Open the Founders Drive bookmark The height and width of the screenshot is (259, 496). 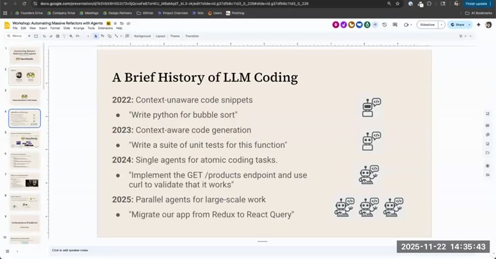(29, 13)
